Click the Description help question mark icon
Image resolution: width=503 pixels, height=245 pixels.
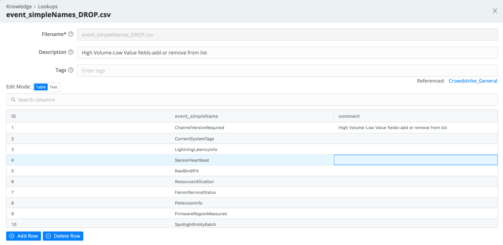pyautogui.click(x=71, y=52)
